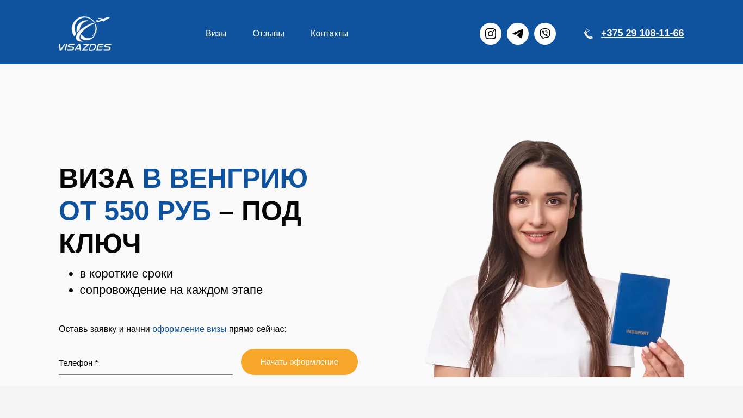Image resolution: width=743 pixels, height=418 pixels.
Task: Click the phone handset icon
Action: pyautogui.click(x=589, y=34)
